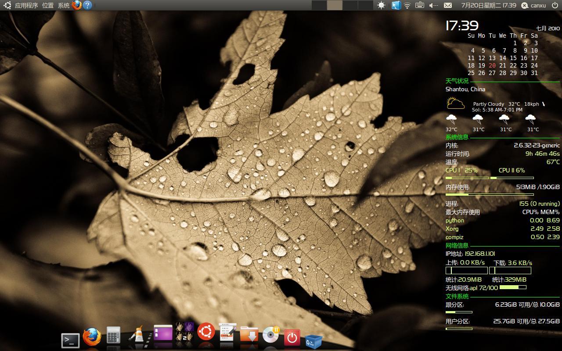Viewport: 562px width, 351px height.
Task: Open the canxu user status menu
Action: (534, 5)
